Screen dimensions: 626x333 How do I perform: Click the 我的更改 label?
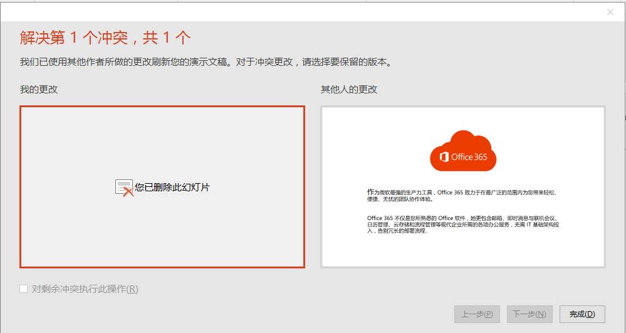pyautogui.click(x=39, y=89)
